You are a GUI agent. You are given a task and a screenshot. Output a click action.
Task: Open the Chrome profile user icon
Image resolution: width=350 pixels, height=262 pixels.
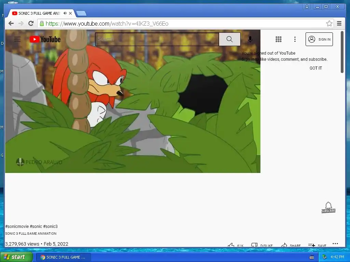click(x=307, y=7)
